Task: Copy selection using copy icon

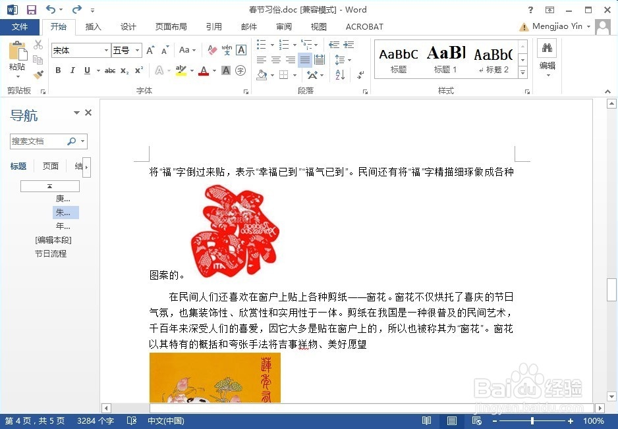Action: click(x=38, y=59)
